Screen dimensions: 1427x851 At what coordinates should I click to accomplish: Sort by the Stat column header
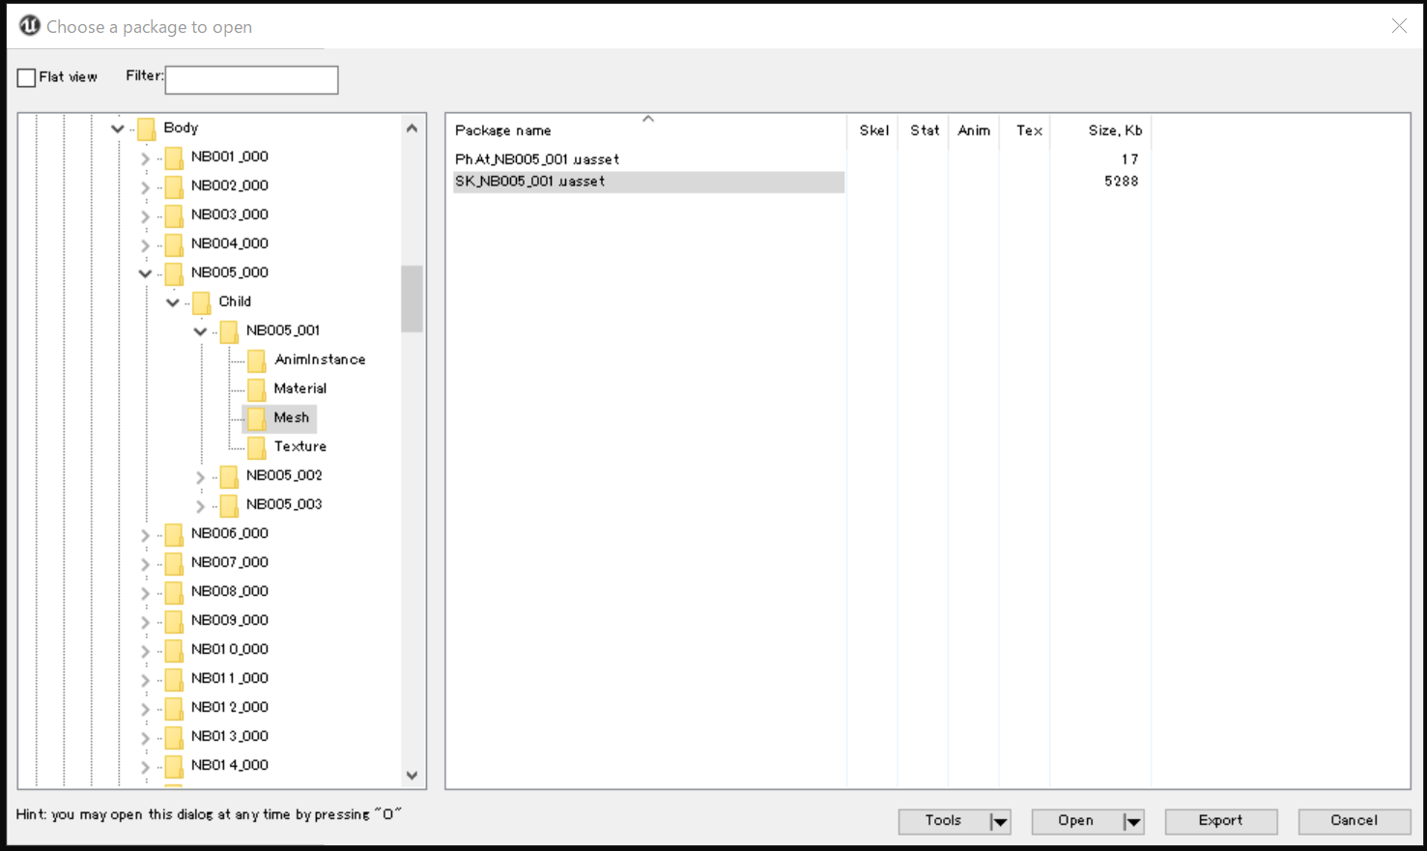[924, 129]
